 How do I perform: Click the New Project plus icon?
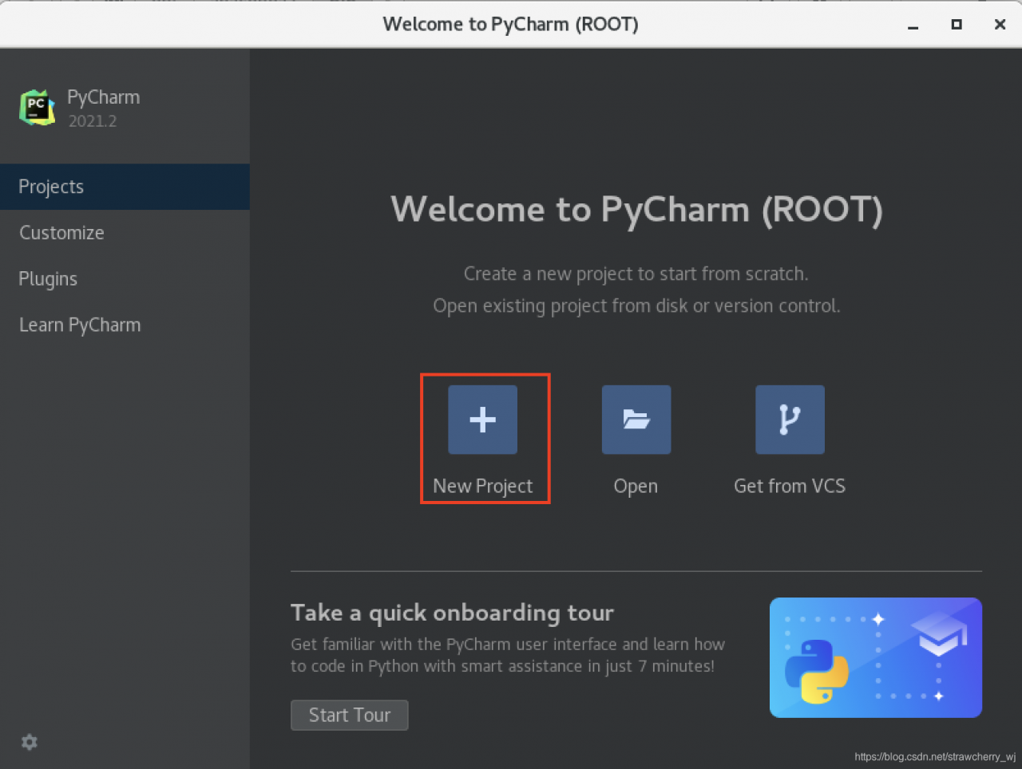point(482,420)
